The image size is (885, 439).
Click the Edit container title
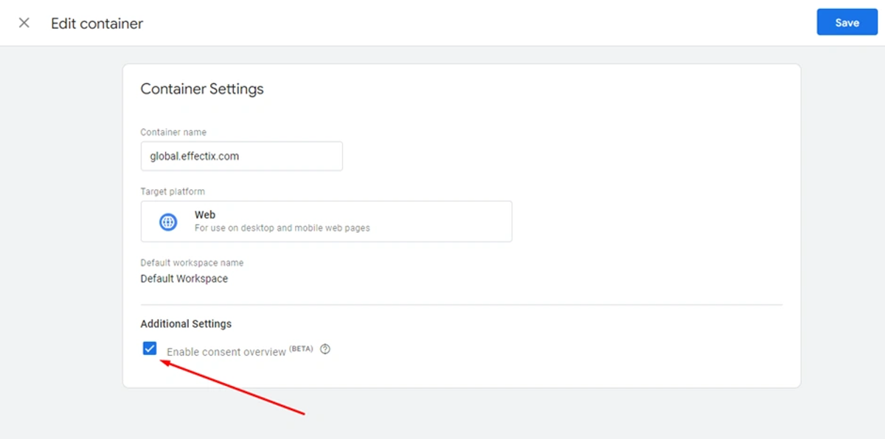[x=97, y=24]
